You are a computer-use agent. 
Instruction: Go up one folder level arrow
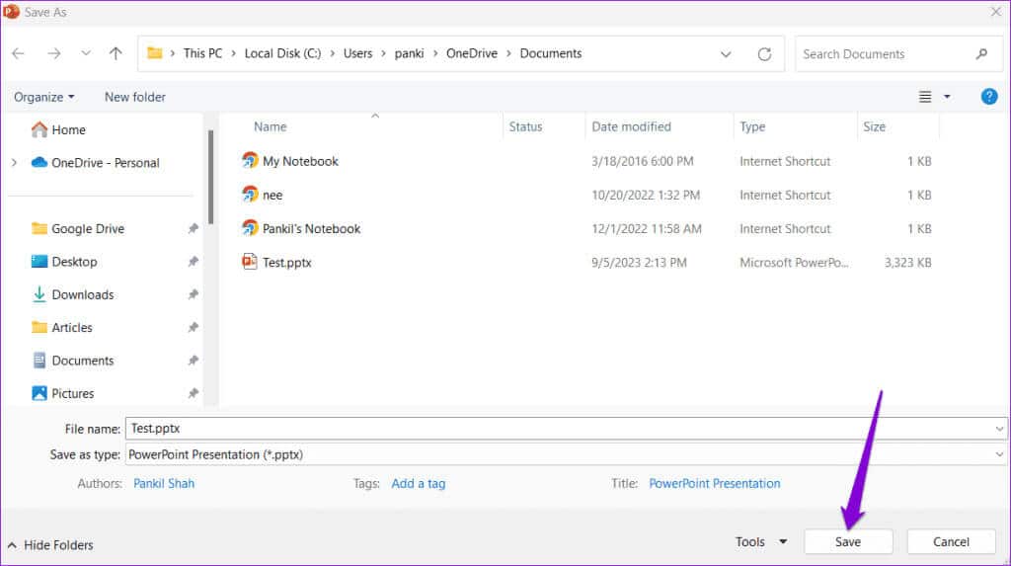[116, 53]
